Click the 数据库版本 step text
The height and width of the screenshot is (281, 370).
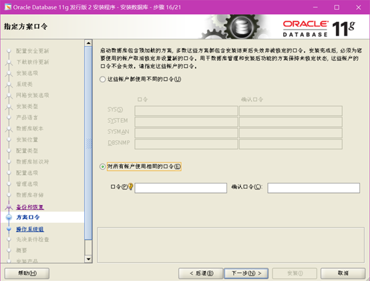click(x=30, y=128)
